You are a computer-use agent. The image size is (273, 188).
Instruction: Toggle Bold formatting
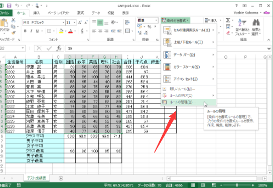25,31
